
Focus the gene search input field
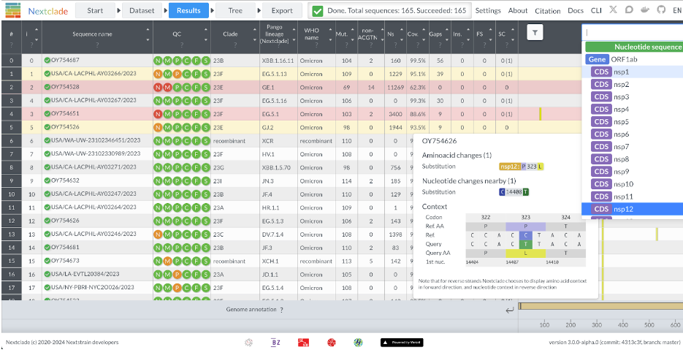633,32
